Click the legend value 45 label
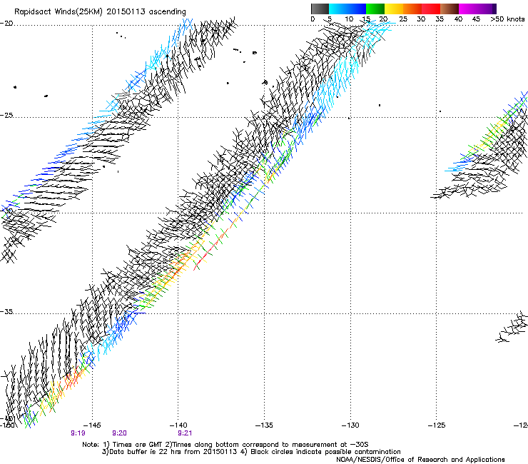The height and width of the screenshot is (464, 528). pos(476,19)
